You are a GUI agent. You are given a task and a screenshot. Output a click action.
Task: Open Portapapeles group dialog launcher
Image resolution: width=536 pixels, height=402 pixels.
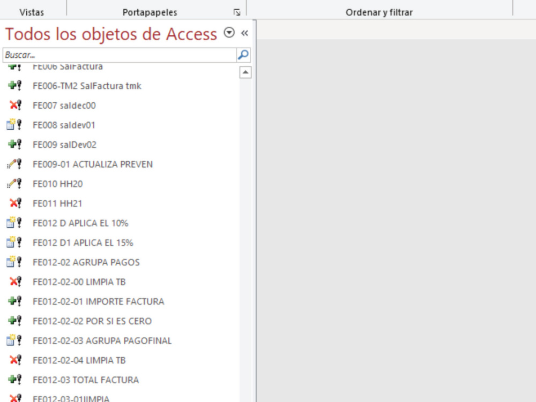tap(237, 12)
